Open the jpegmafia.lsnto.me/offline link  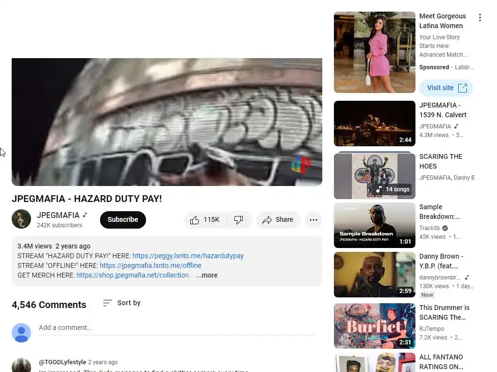(x=150, y=265)
